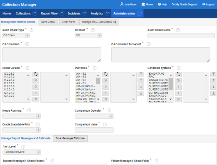This screenshot has height=165, width=217.
Task: Focus the Audit Check Name field
Action: [x=181, y=36]
